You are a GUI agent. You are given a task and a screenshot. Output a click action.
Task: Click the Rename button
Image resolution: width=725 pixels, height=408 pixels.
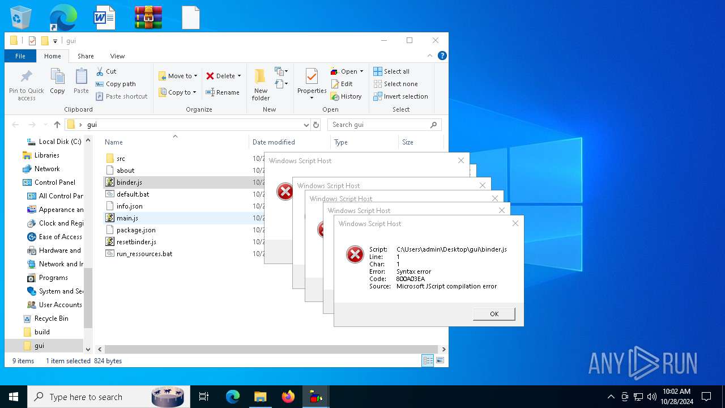point(222,92)
